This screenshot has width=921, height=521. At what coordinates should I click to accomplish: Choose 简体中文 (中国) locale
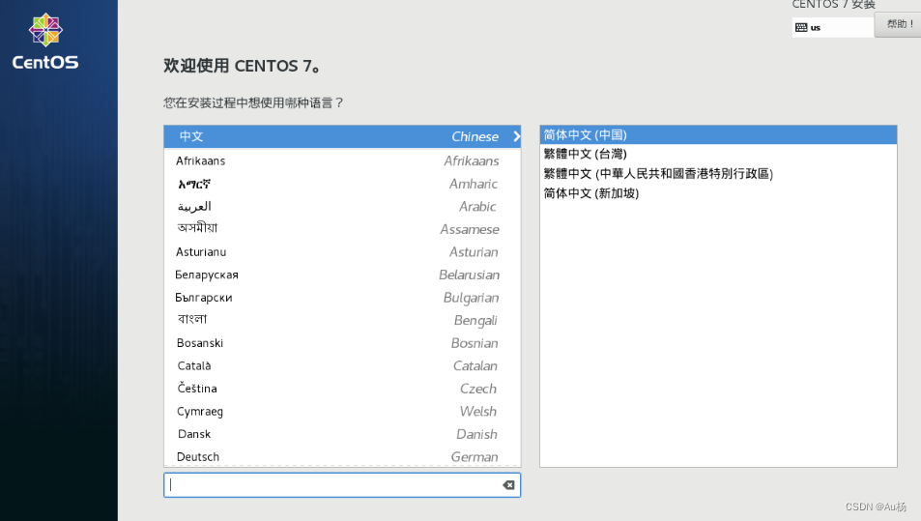click(x=718, y=135)
